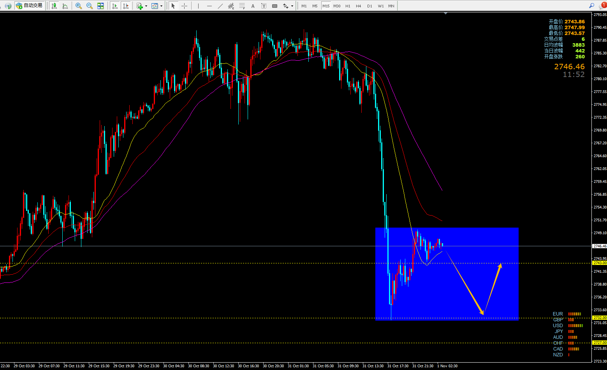This screenshot has width=607, height=370.
Task: Click the 开盘价 2743.86 value
Action: click(x=574, y=22)
